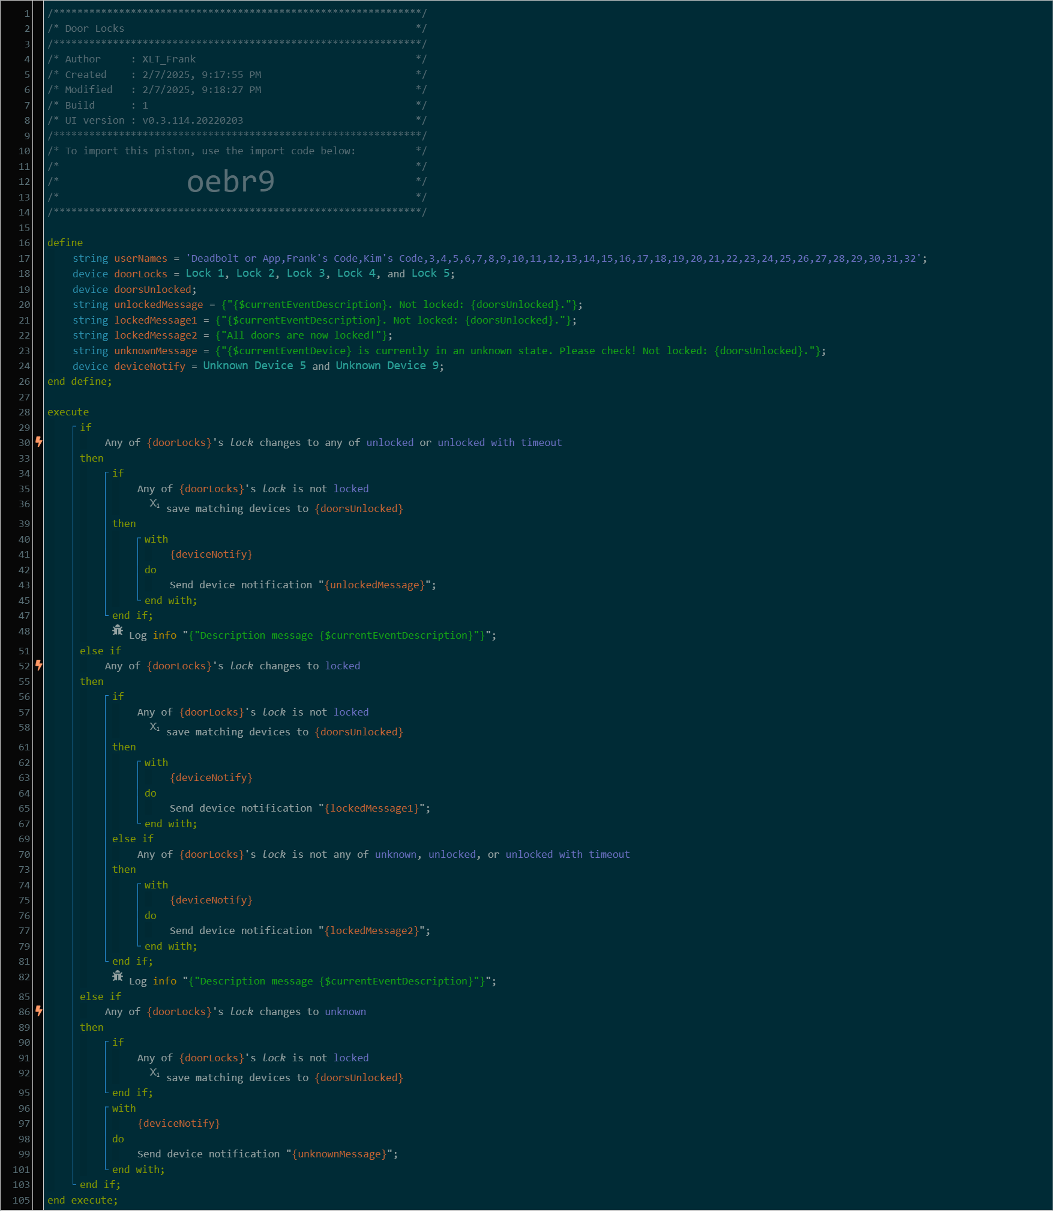1061x1212 pixels.
Task: Click the lightning bolt icon beside line 52
Action: pos(39,665)
